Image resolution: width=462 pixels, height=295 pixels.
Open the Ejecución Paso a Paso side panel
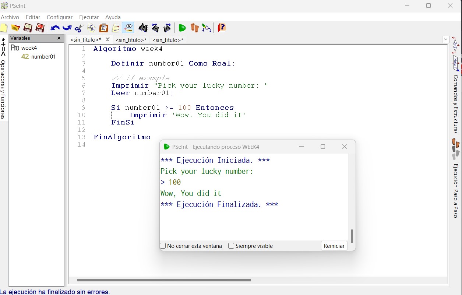(456, 191)
